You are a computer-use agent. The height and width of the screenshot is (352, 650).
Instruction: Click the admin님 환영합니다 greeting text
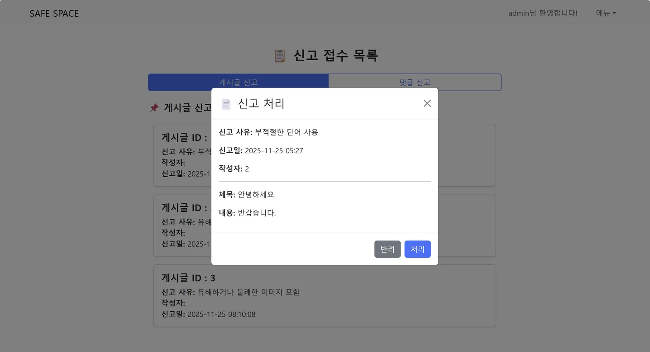click(543, 13)
